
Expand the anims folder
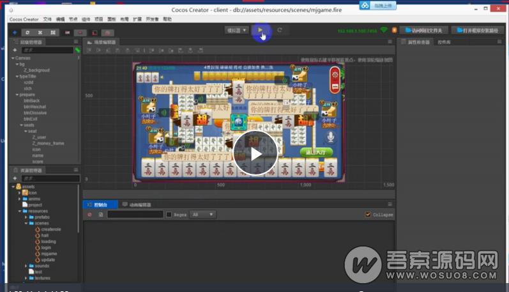(19, 199)
